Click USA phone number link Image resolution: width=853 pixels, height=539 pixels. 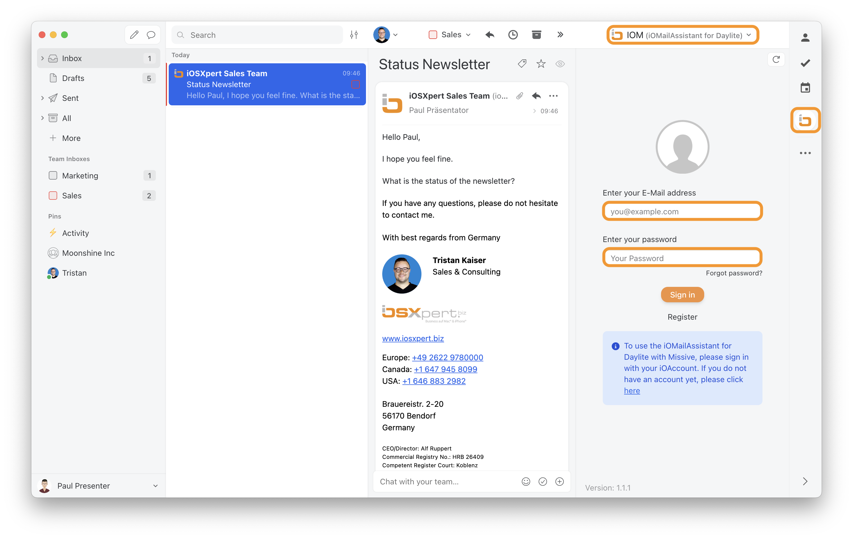(434, 381)
